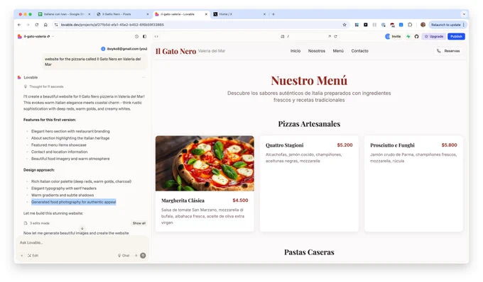The height and width of the screenshot is (282, 483).
Task: Click the Upgrade button
Action: click(x=434, y=36)
